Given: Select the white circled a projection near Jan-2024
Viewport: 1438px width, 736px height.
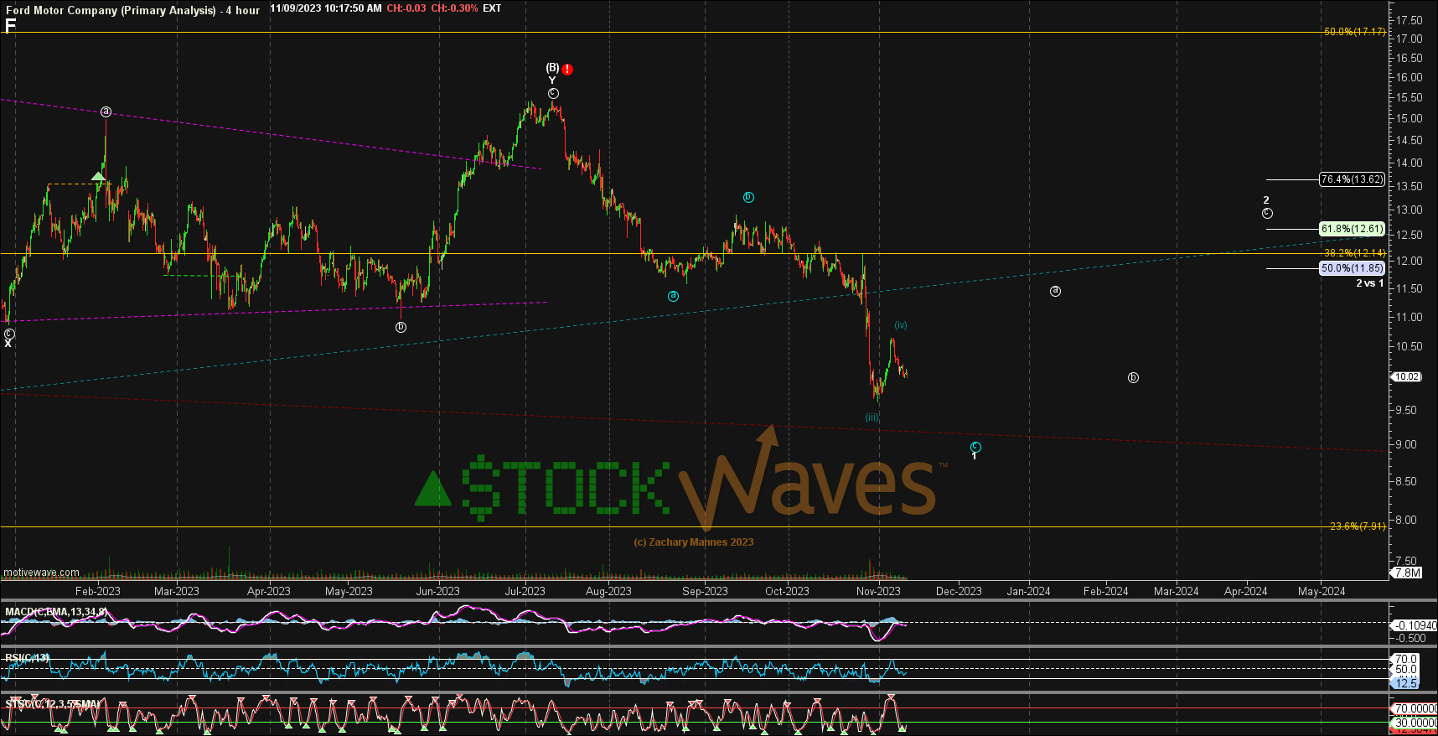Looking at the screenshot, I should coord(1056,291).
